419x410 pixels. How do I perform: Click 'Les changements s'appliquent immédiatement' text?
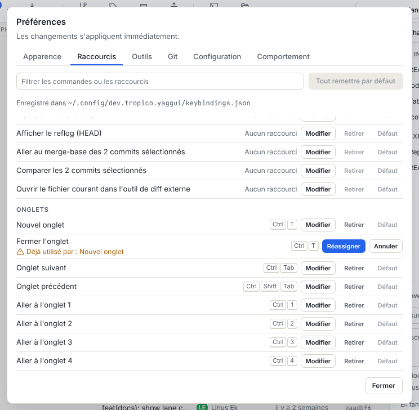(x=98, y=37)
